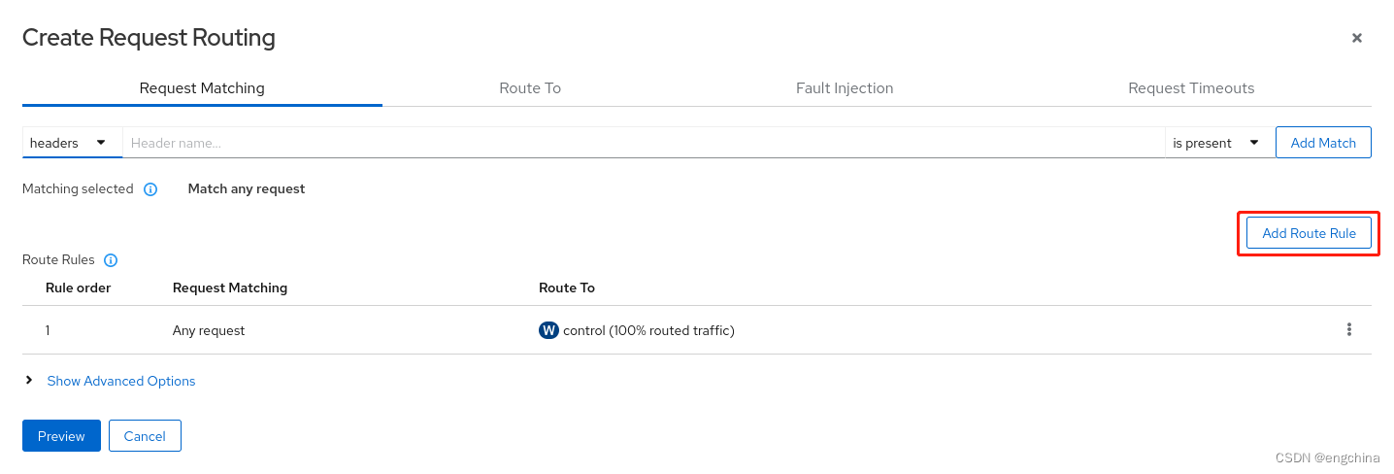The width and height of the screenshot is (1394, 474).
Task: Select the 'Any request' rule row cell
Action: (x=209, y=330)
